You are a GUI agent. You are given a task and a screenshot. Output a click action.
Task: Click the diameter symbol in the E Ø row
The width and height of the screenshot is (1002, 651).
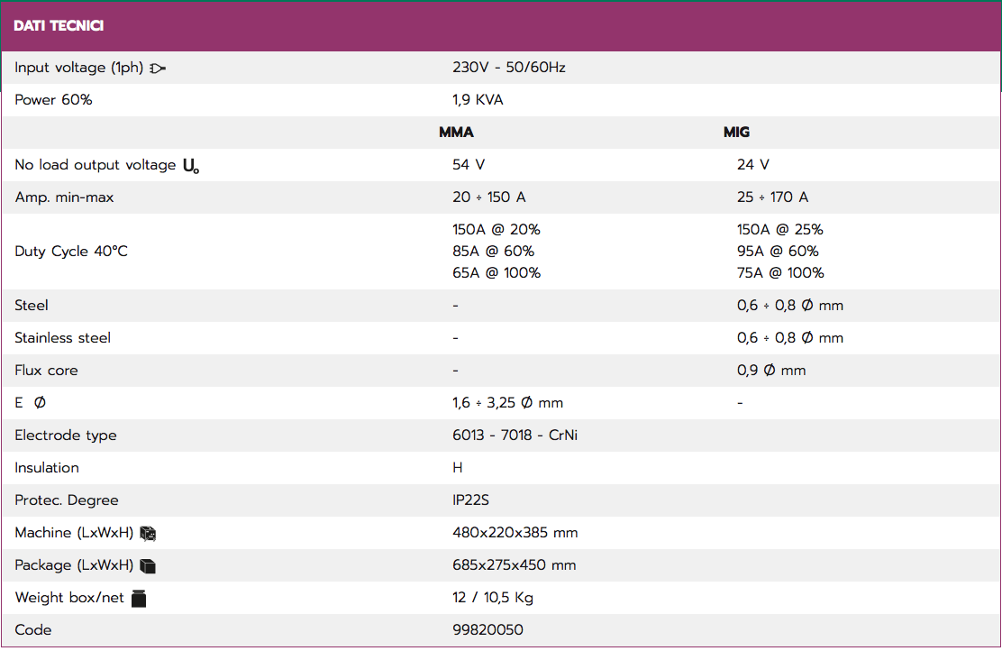coord(40,403)
